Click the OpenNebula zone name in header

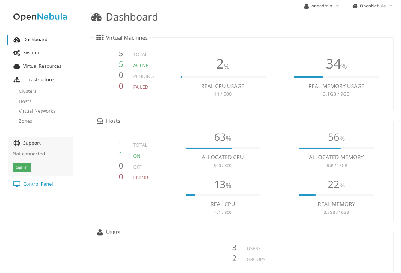(373, 6)
